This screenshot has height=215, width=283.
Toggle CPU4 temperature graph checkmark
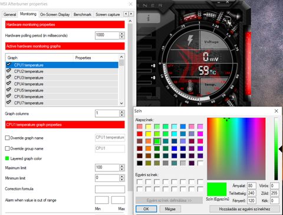[9, 84]
